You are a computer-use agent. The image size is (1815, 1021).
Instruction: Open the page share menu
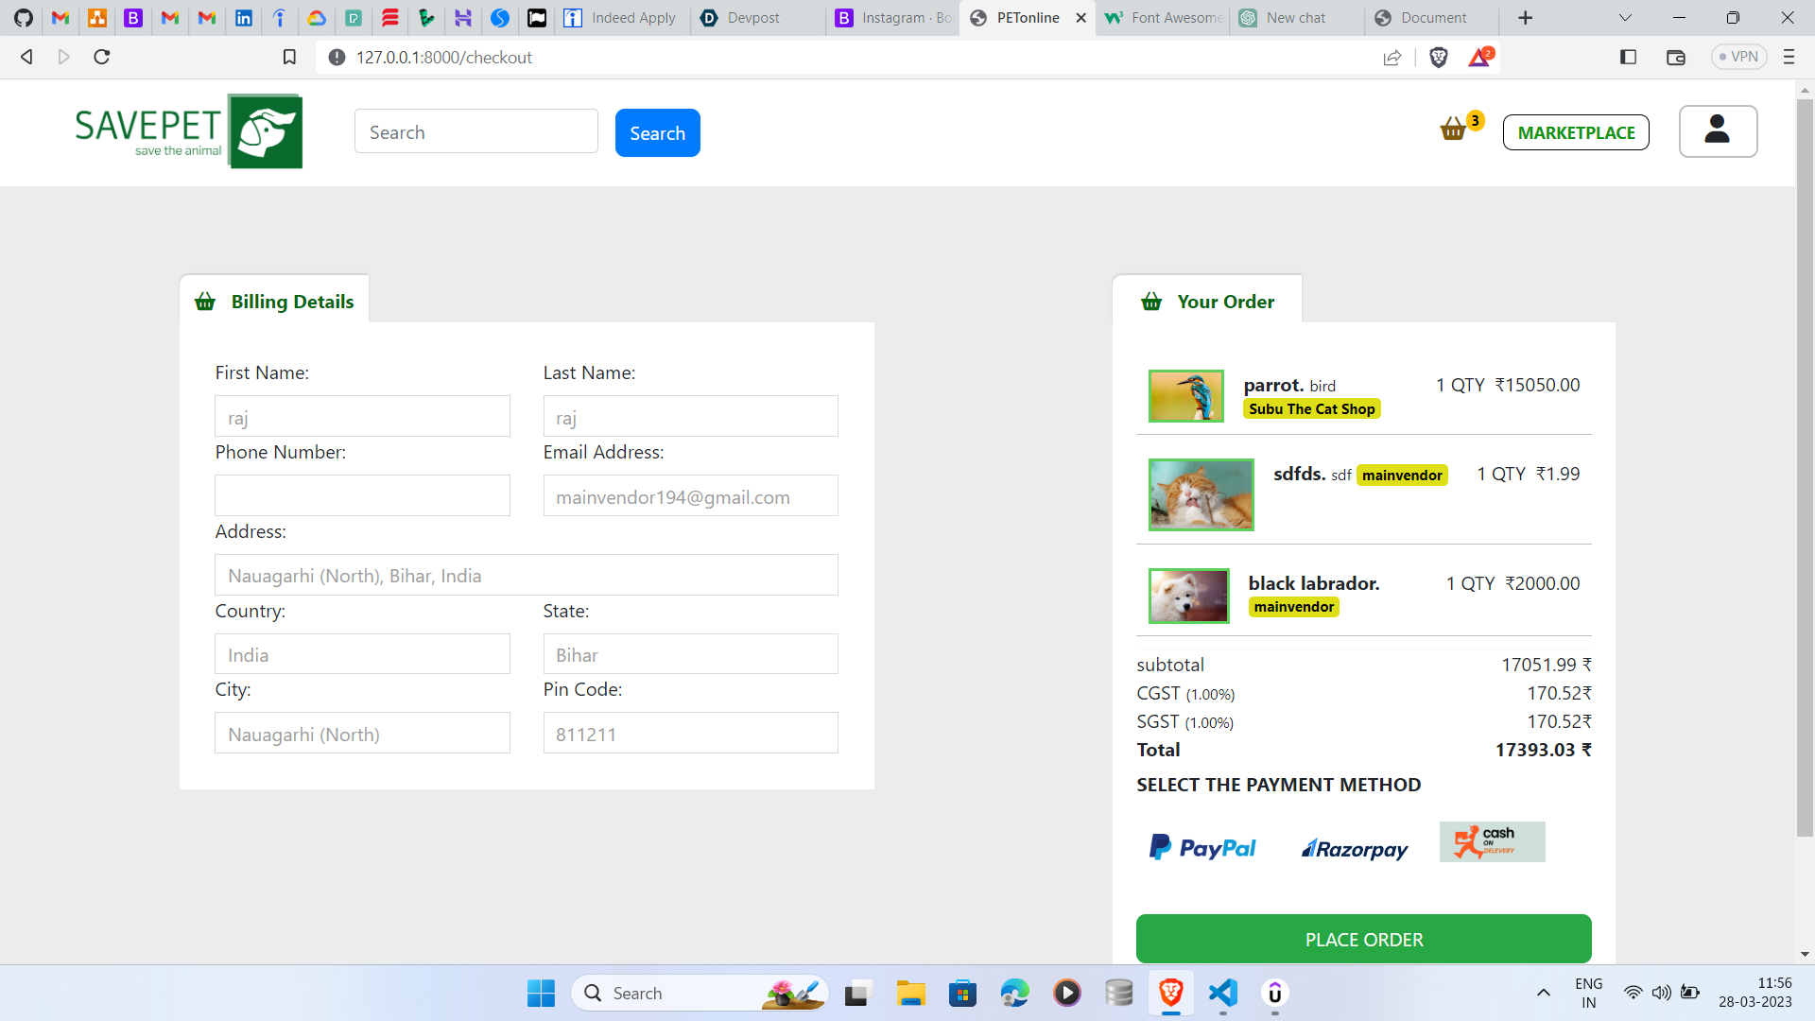pos(1391,57)
